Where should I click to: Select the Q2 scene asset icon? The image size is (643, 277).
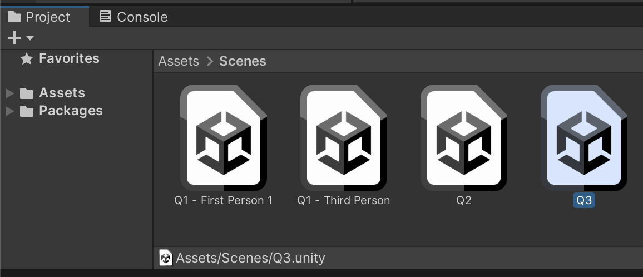tap(463, 137)
